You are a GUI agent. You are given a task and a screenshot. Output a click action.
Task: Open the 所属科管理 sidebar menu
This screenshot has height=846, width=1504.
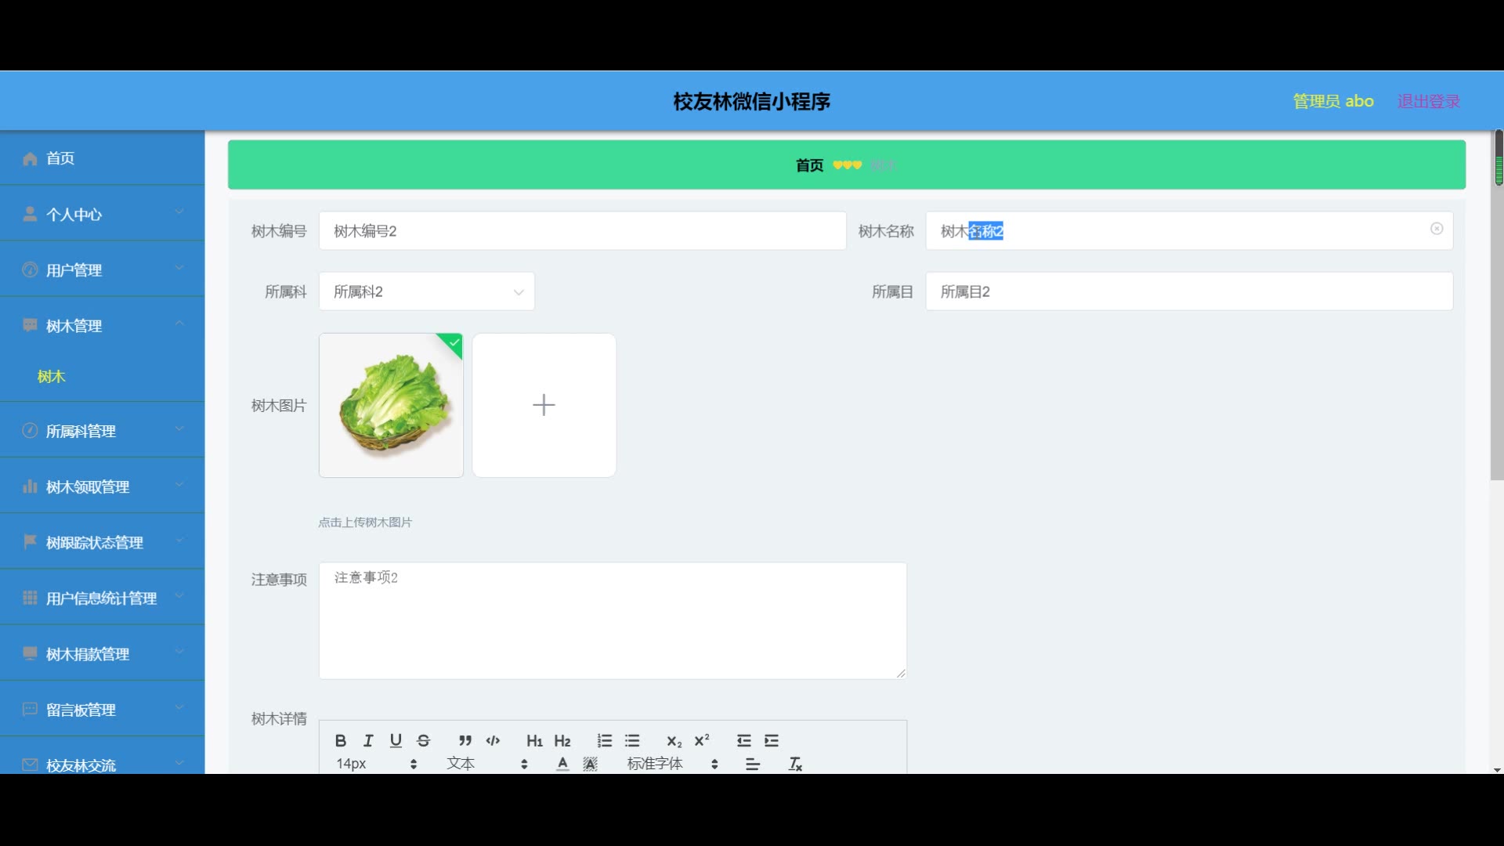pyautogui.click(x=102, y=431)
